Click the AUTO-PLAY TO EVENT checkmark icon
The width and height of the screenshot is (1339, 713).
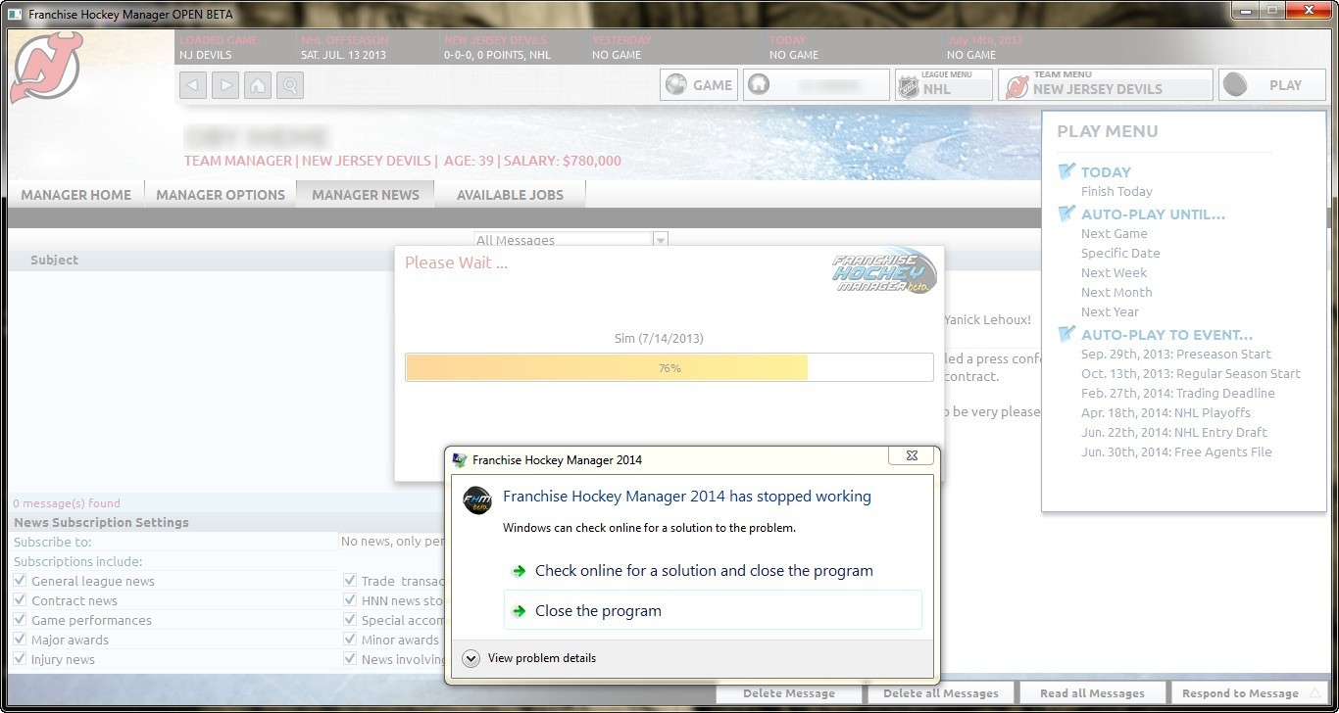click(1067, 334)
